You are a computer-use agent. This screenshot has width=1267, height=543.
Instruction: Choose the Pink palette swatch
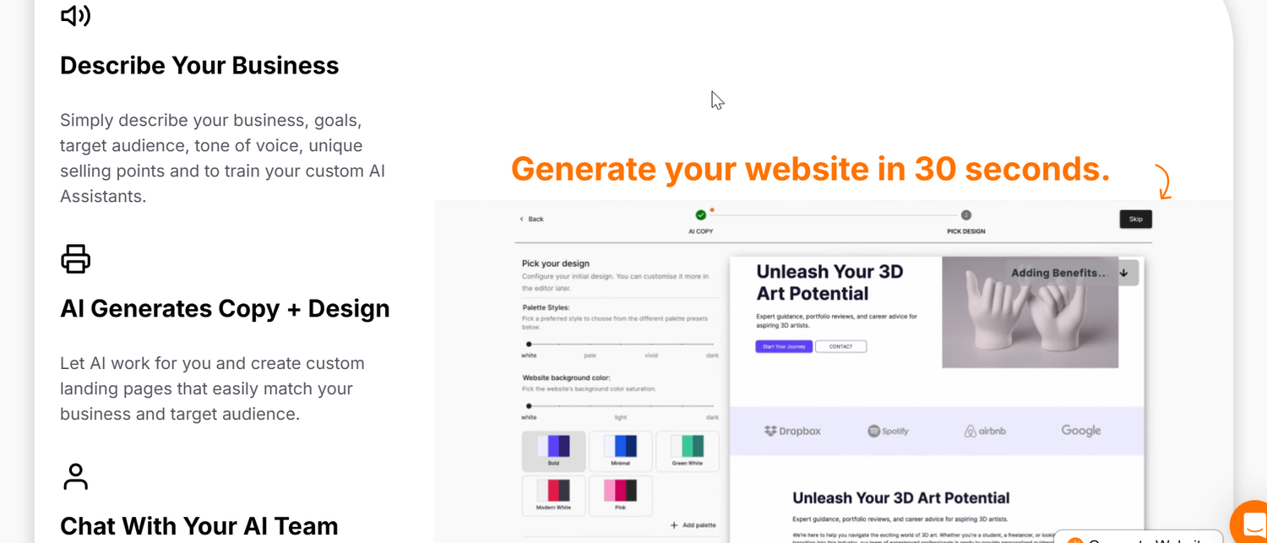coord(620,495)
